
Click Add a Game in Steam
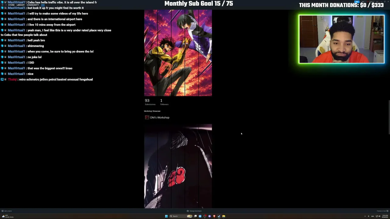point(6,211)
